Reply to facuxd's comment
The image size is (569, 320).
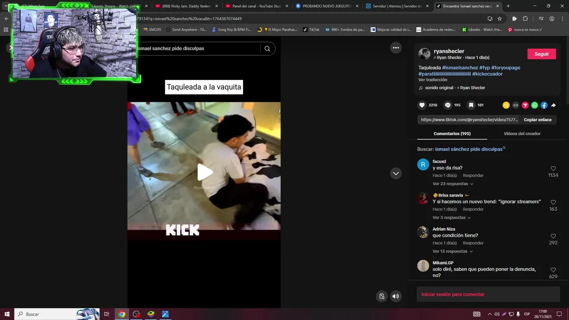tap(473, 176)
